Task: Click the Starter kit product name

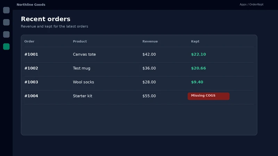Action: (x=82, y=96)
